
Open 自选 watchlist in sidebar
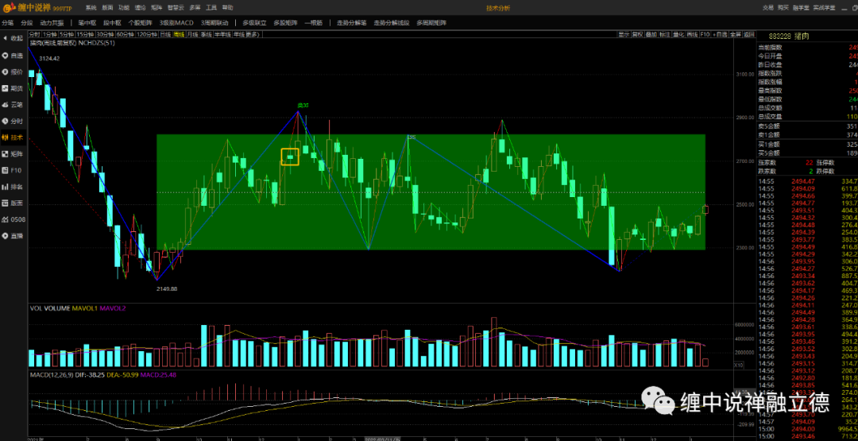pyautogui.click(x=12, y=56)
